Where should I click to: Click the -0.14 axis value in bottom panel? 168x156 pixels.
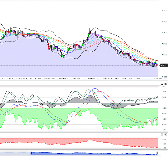(x=164, y=148)
